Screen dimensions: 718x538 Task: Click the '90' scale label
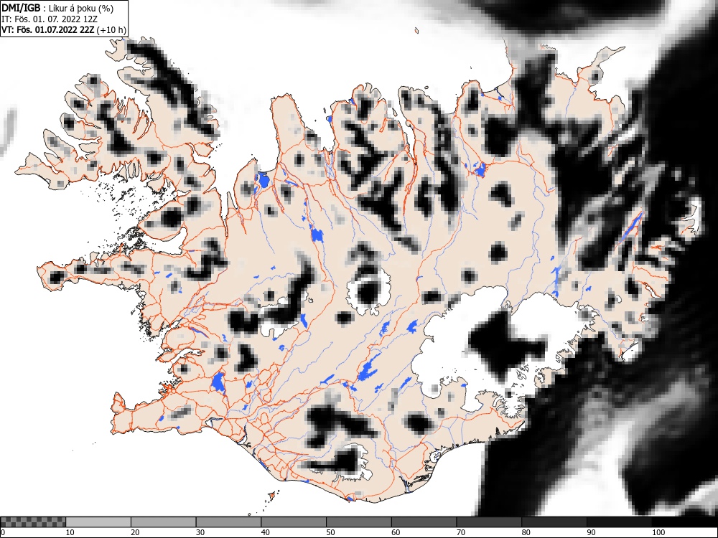click(591, 532)
